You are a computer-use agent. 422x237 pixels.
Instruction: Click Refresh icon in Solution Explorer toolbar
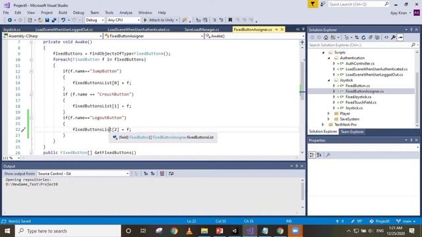coord(363,38)
